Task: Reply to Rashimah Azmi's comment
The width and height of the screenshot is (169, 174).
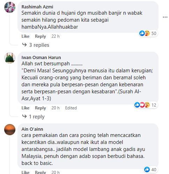Action: click(x=41, y=36)
